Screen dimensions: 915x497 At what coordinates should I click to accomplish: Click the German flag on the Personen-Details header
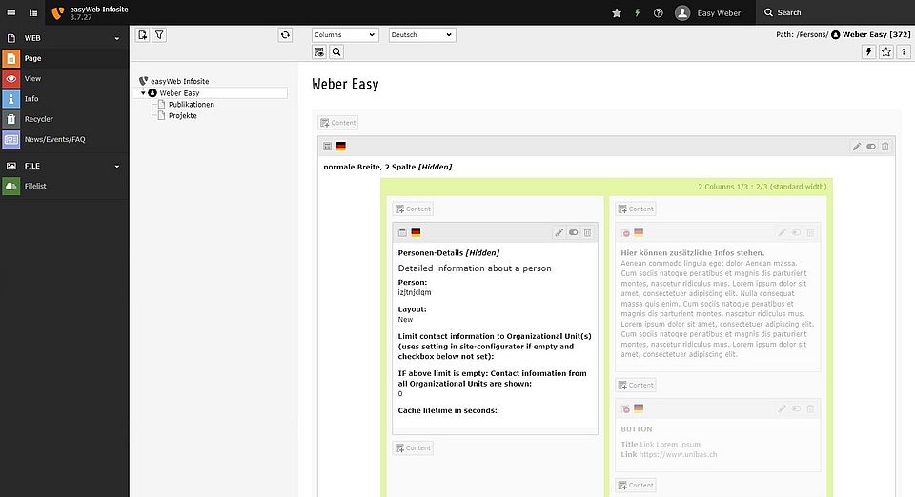tap(416, 232)
